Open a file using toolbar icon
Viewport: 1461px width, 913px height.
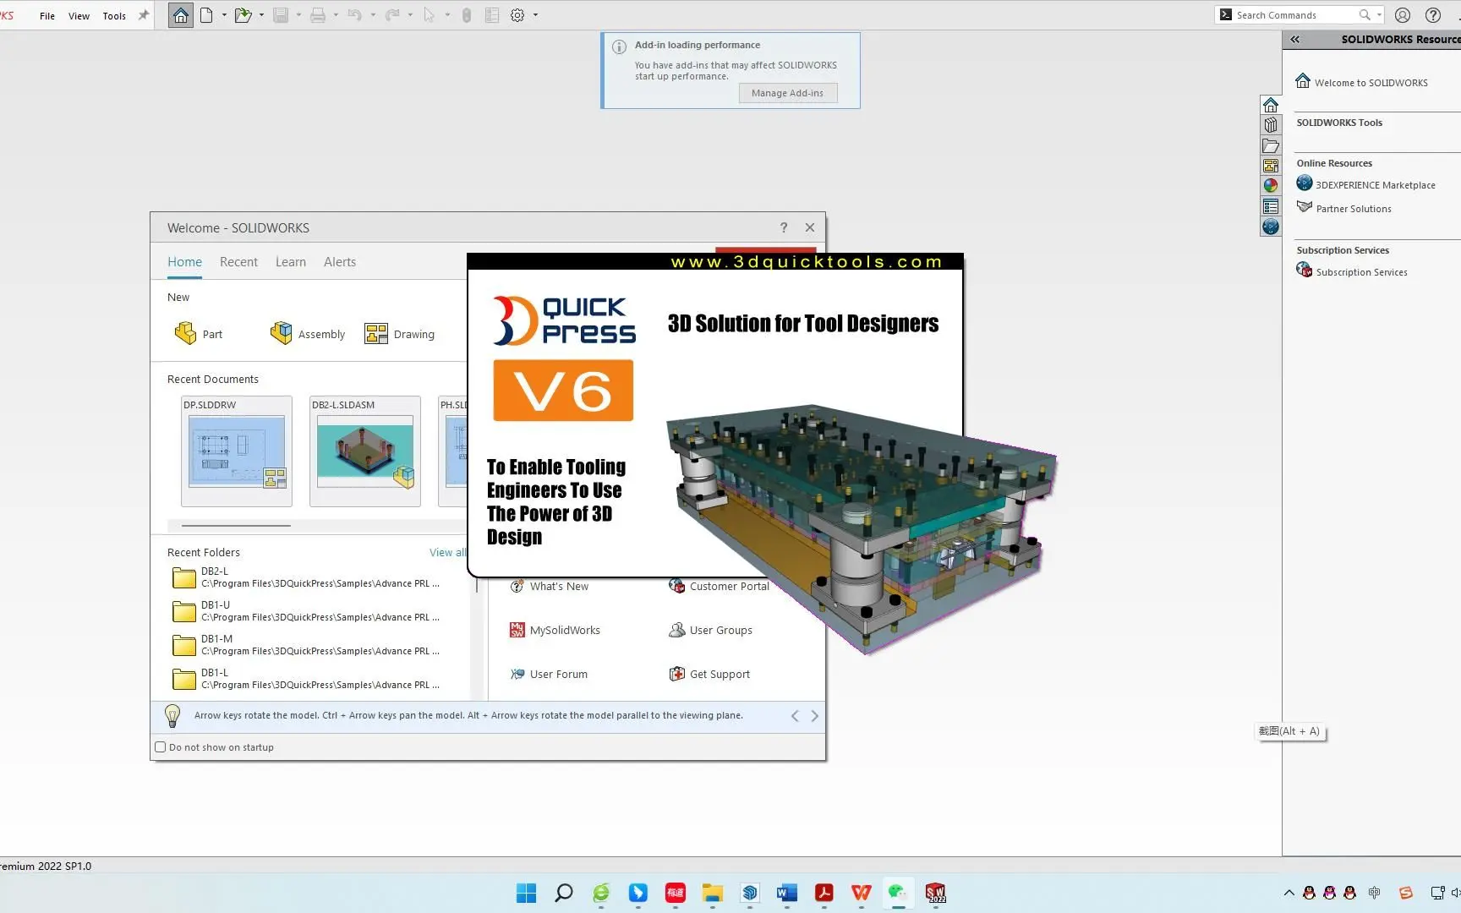[x=243, y=15]
